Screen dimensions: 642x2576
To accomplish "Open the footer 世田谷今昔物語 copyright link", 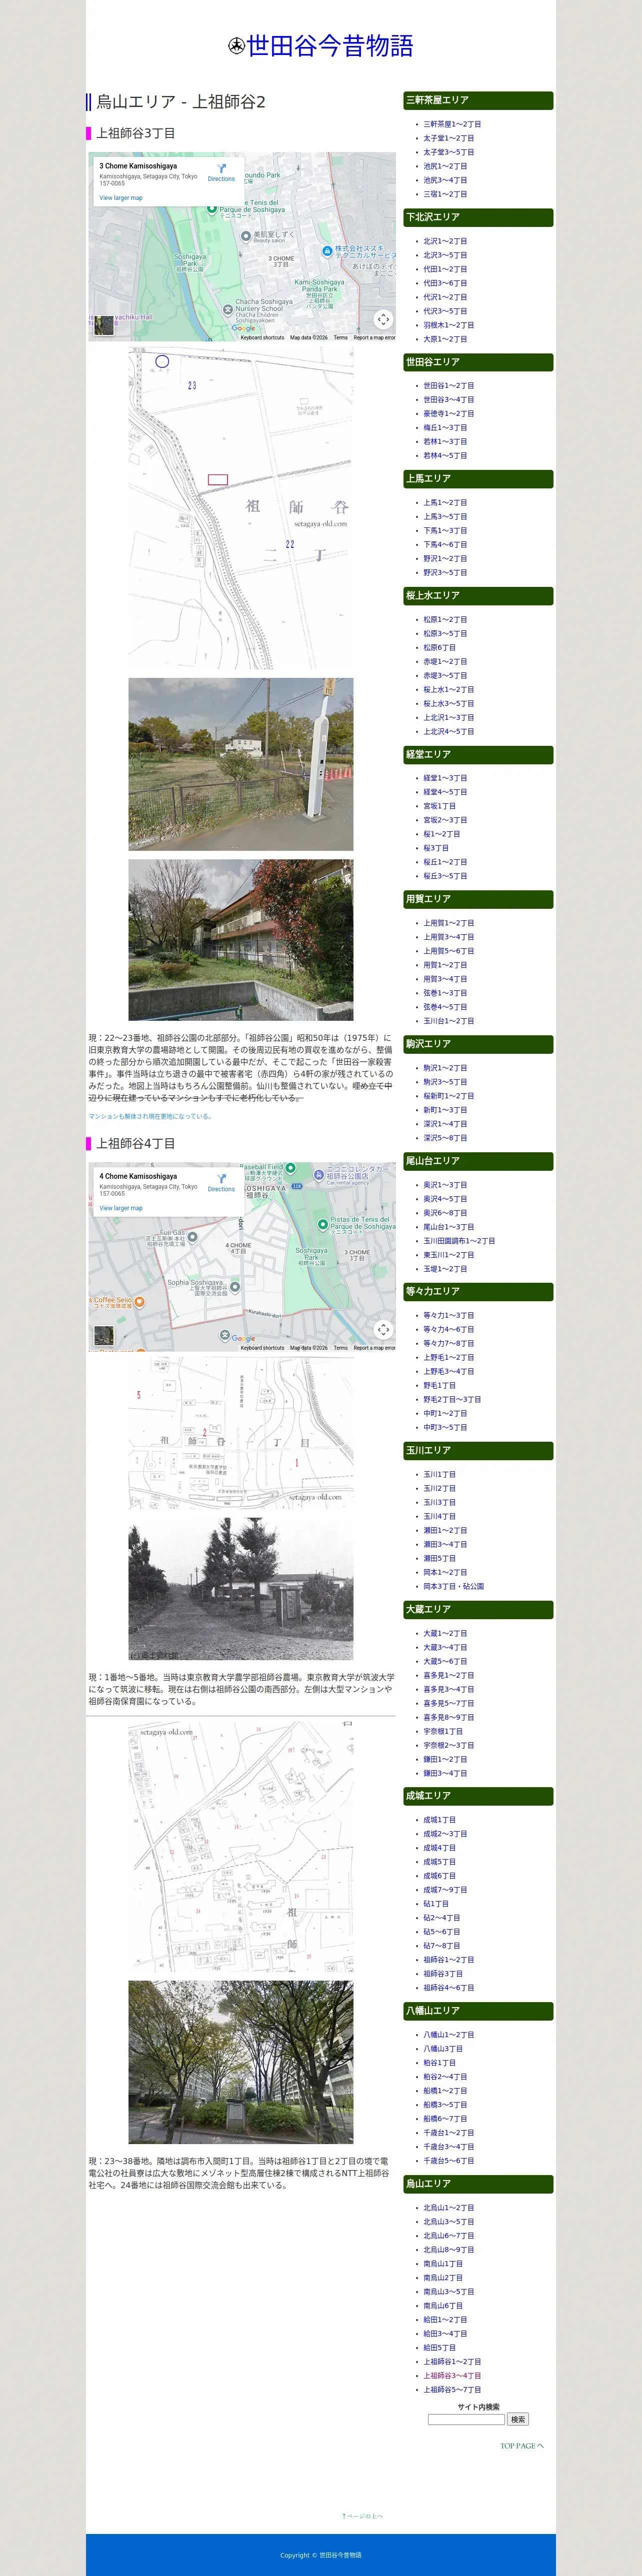I will point(340,2555).
